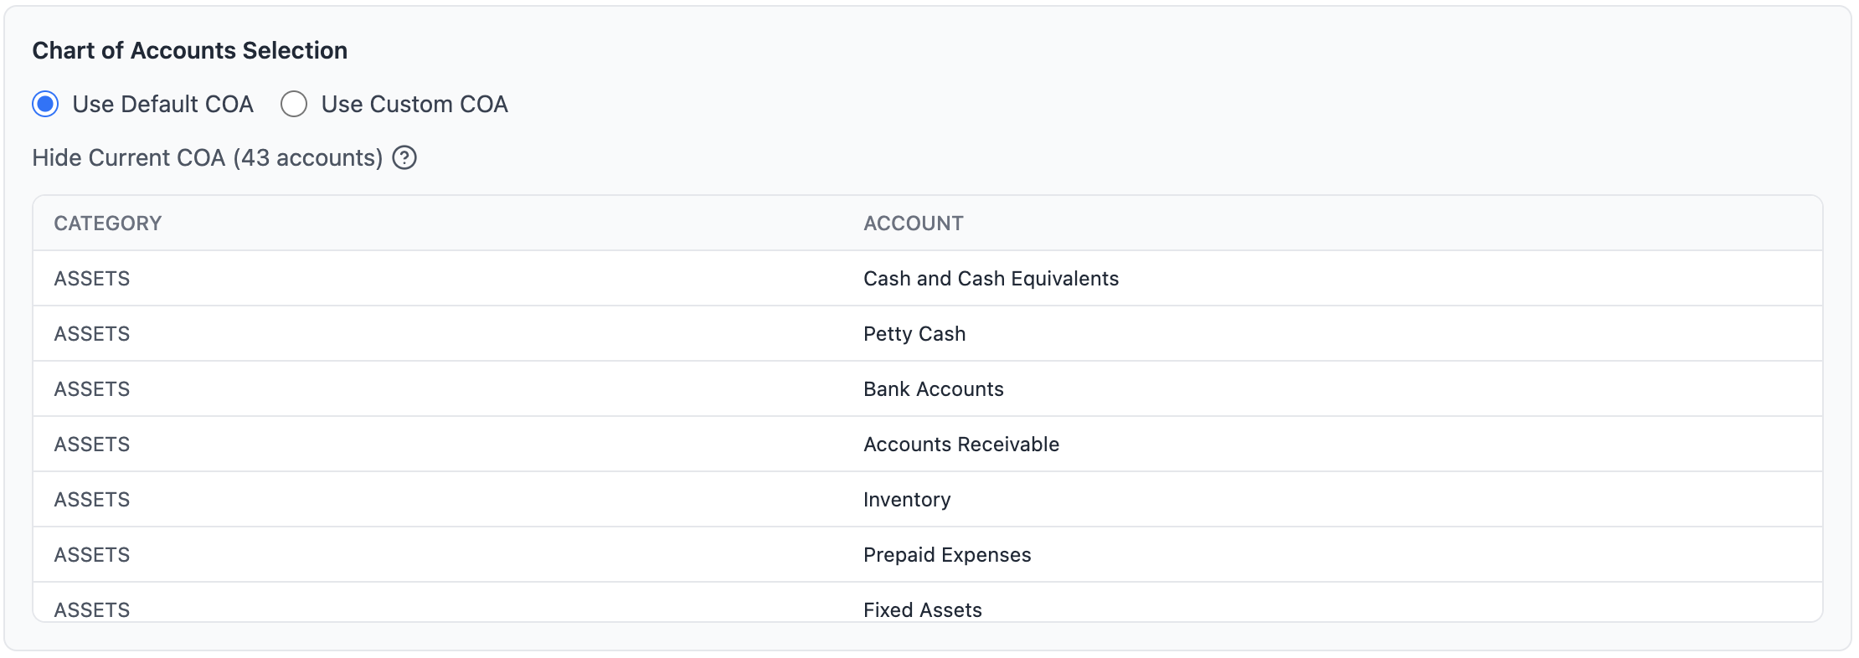The image size is (1859, 658).
Task: Click the Chart of Accounts Selection heading
Action: pyautogui.click(x=189, y=50)
